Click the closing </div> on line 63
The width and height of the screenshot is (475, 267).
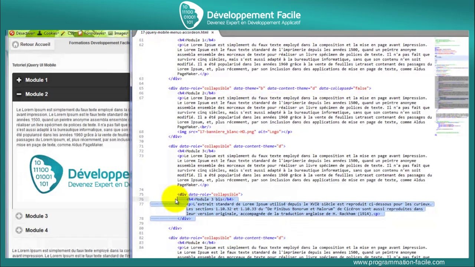click(175, 79)
